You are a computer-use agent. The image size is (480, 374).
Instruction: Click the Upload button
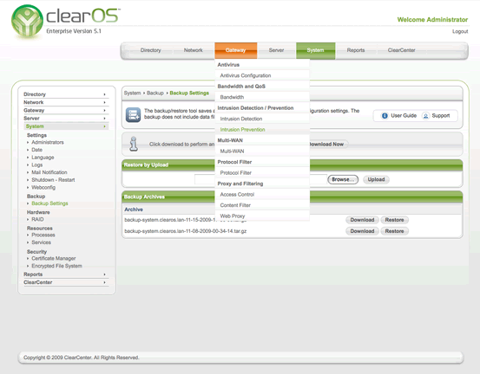[376, 179]
